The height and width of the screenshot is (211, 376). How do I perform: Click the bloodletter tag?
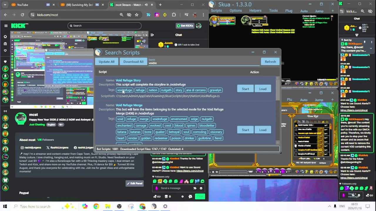207,125
